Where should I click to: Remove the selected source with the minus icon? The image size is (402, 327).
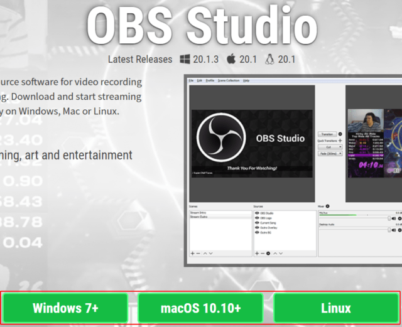pos(263,254)
